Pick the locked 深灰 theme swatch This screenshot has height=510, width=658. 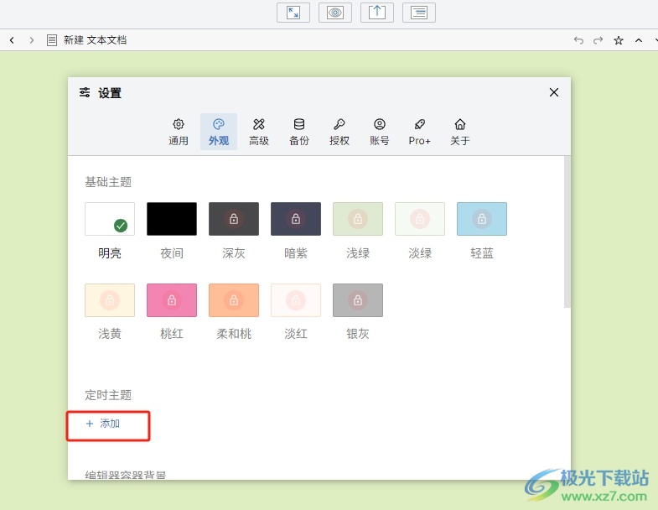pos(234,219)
